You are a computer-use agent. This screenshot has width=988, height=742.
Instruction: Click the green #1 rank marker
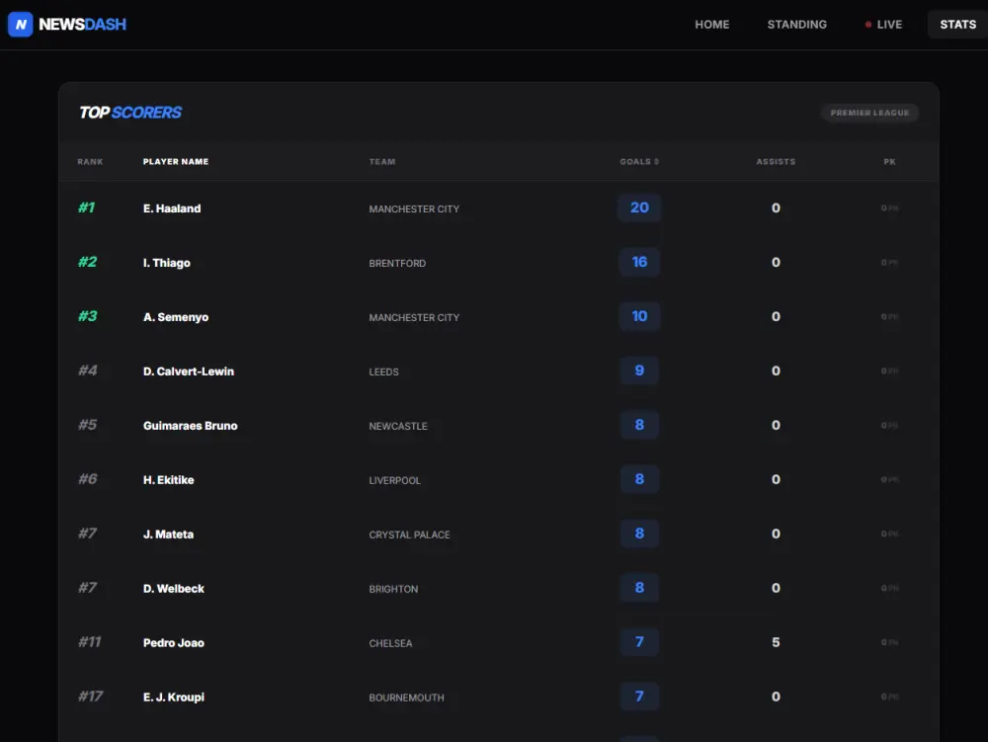(87, 207)
